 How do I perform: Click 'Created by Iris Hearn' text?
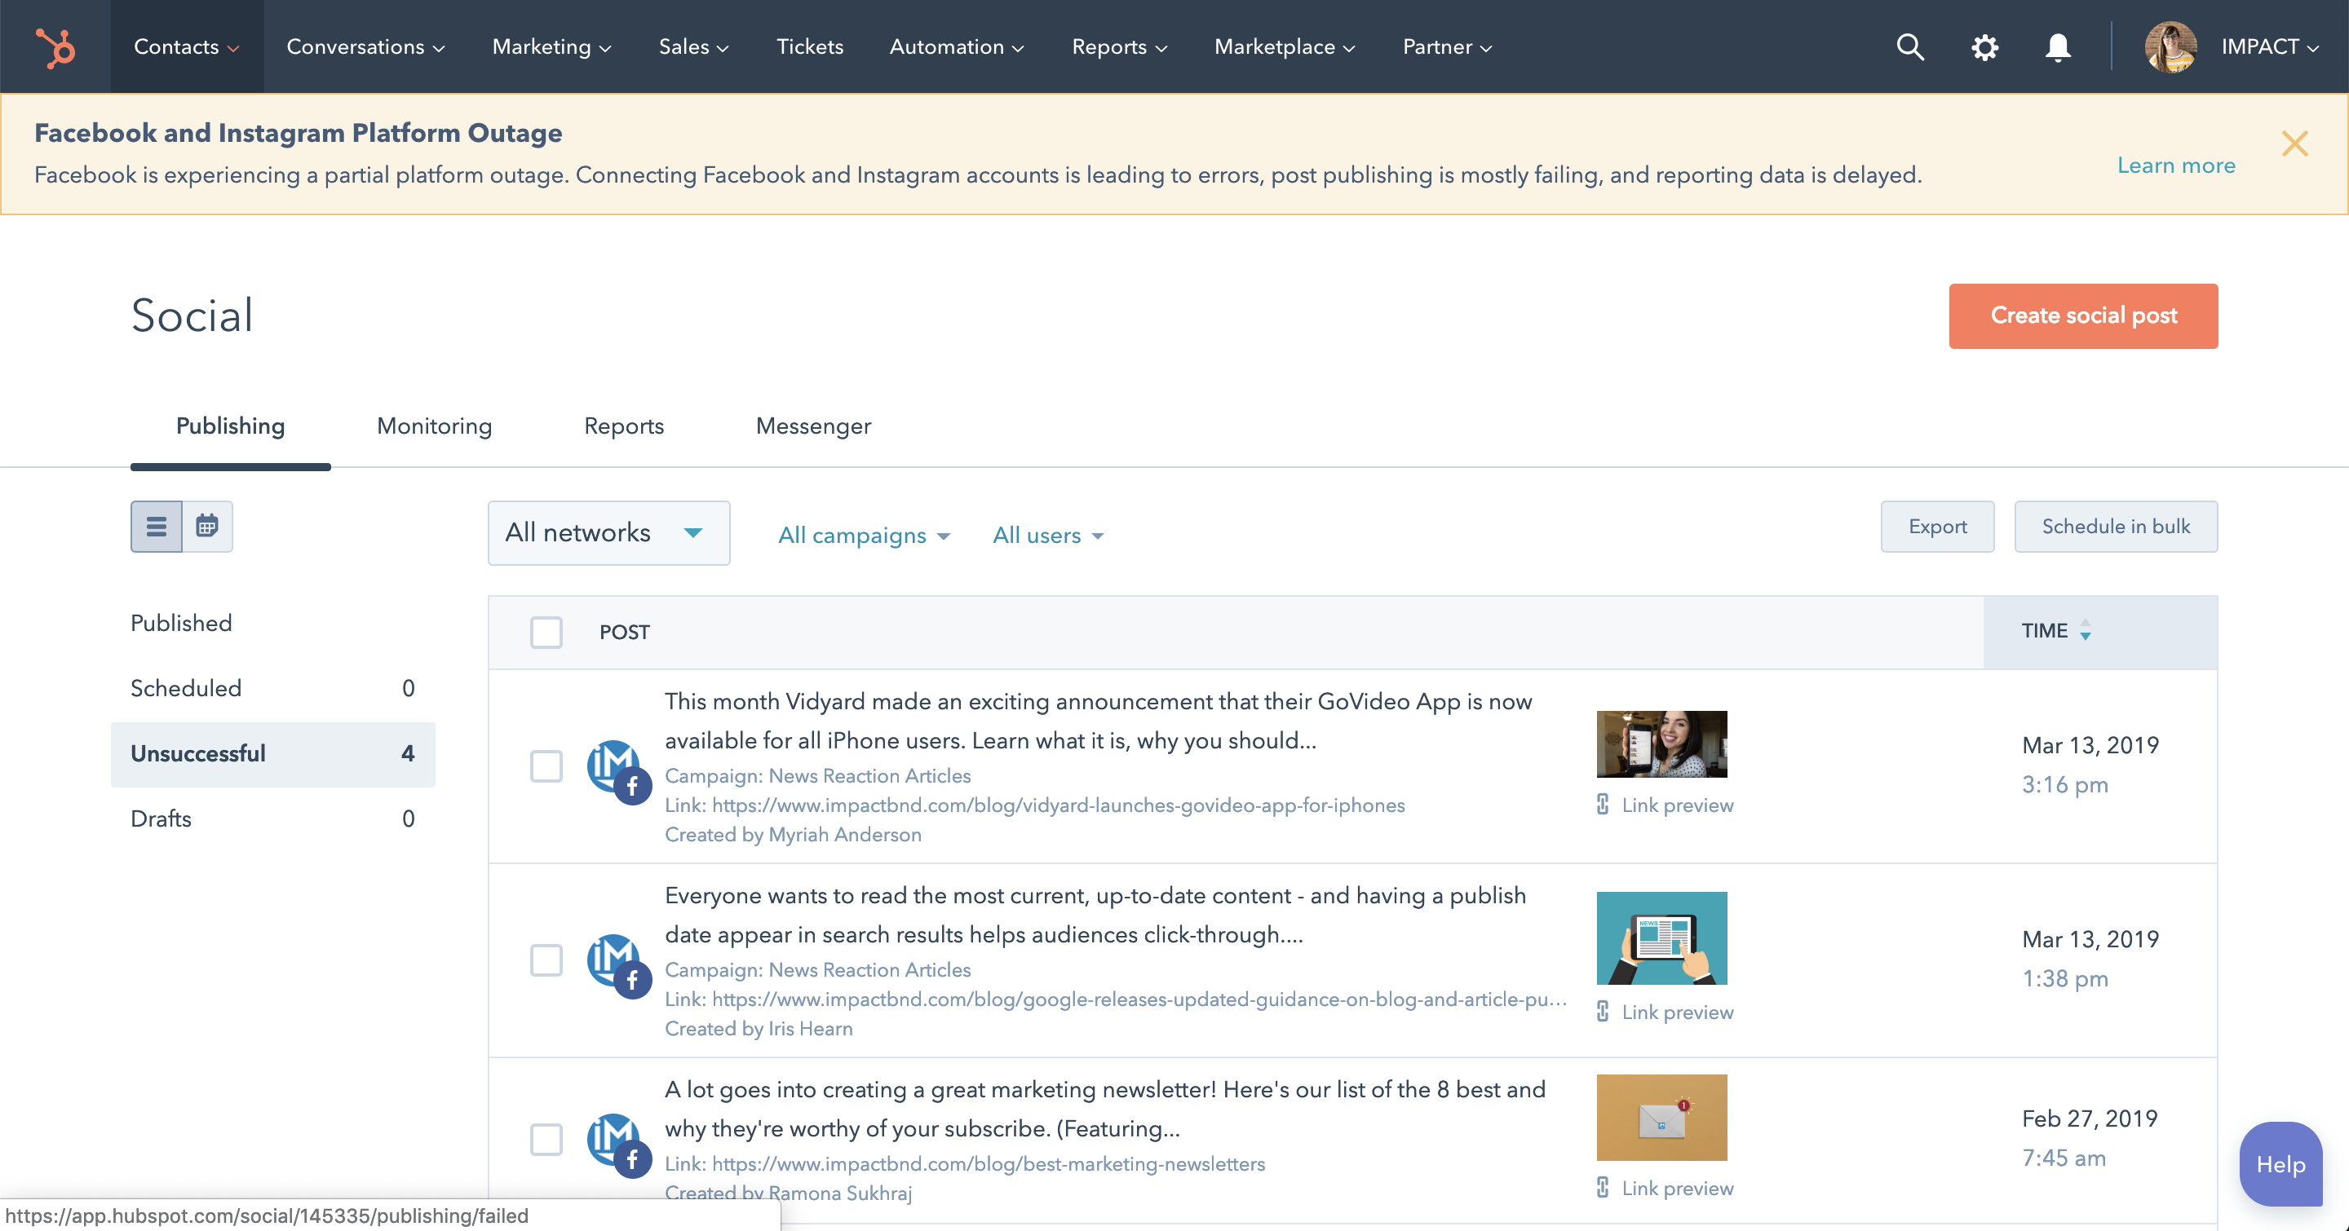(759, 1028)
